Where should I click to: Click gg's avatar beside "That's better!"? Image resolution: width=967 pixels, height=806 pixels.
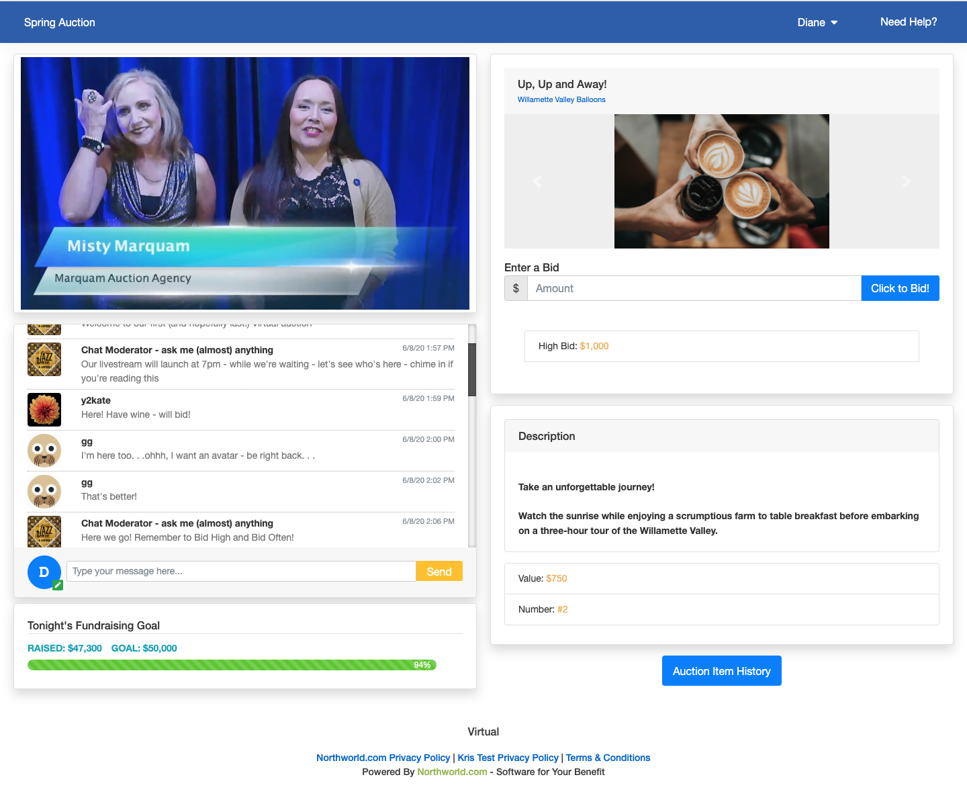point(44,492)
